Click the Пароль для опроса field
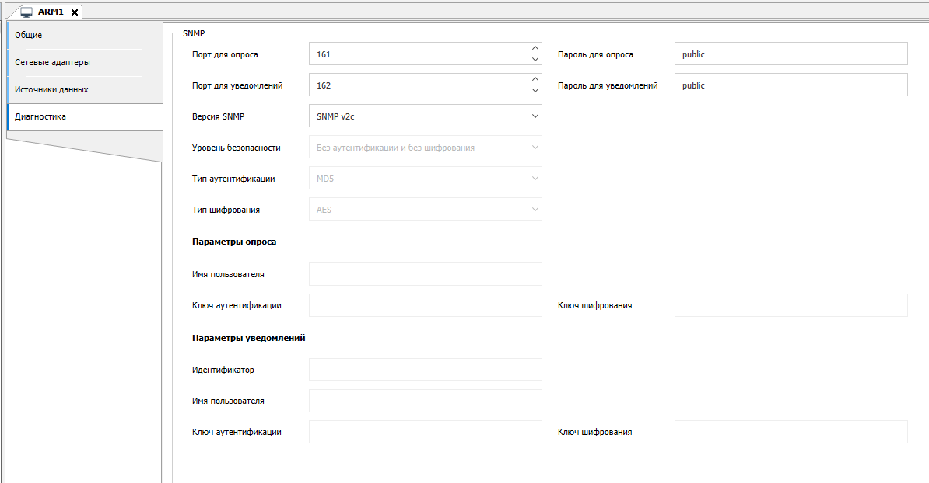Image resolution: width=929 pixels, height=483 pixels. (791, 54)
